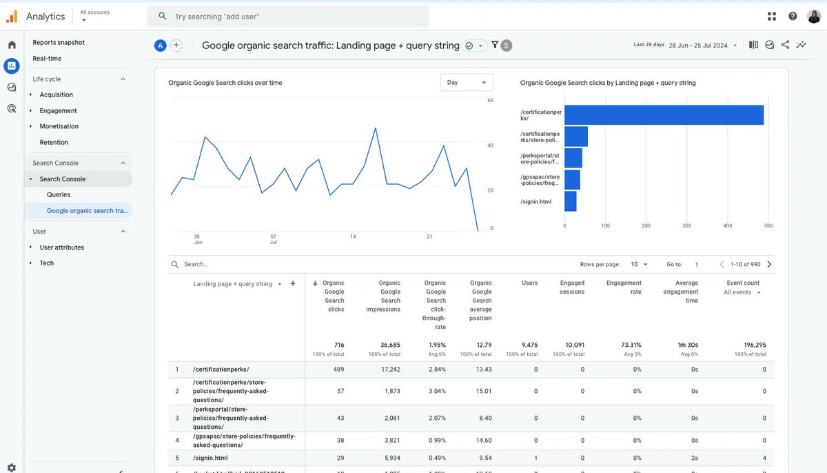Expand the Engagement tree item
Screen dimensions: 827x473
[x=30, y=110]
